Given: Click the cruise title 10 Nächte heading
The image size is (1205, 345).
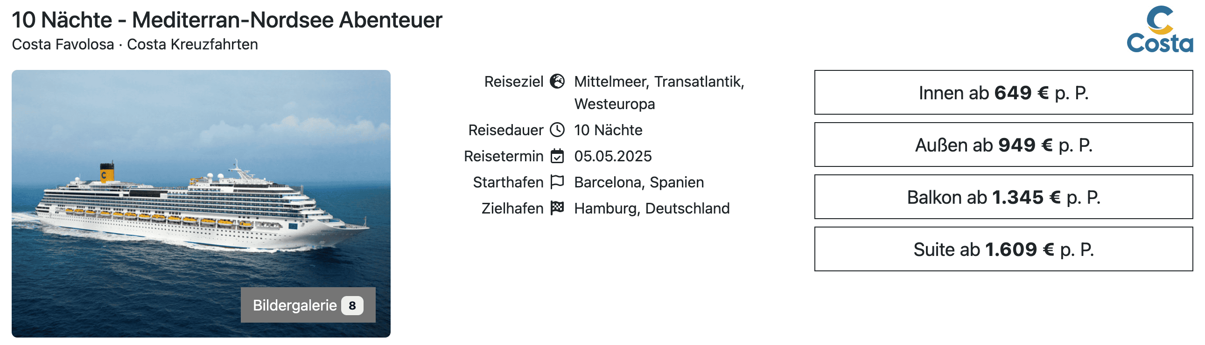Looking at the screenshot, I should [227, 20].
